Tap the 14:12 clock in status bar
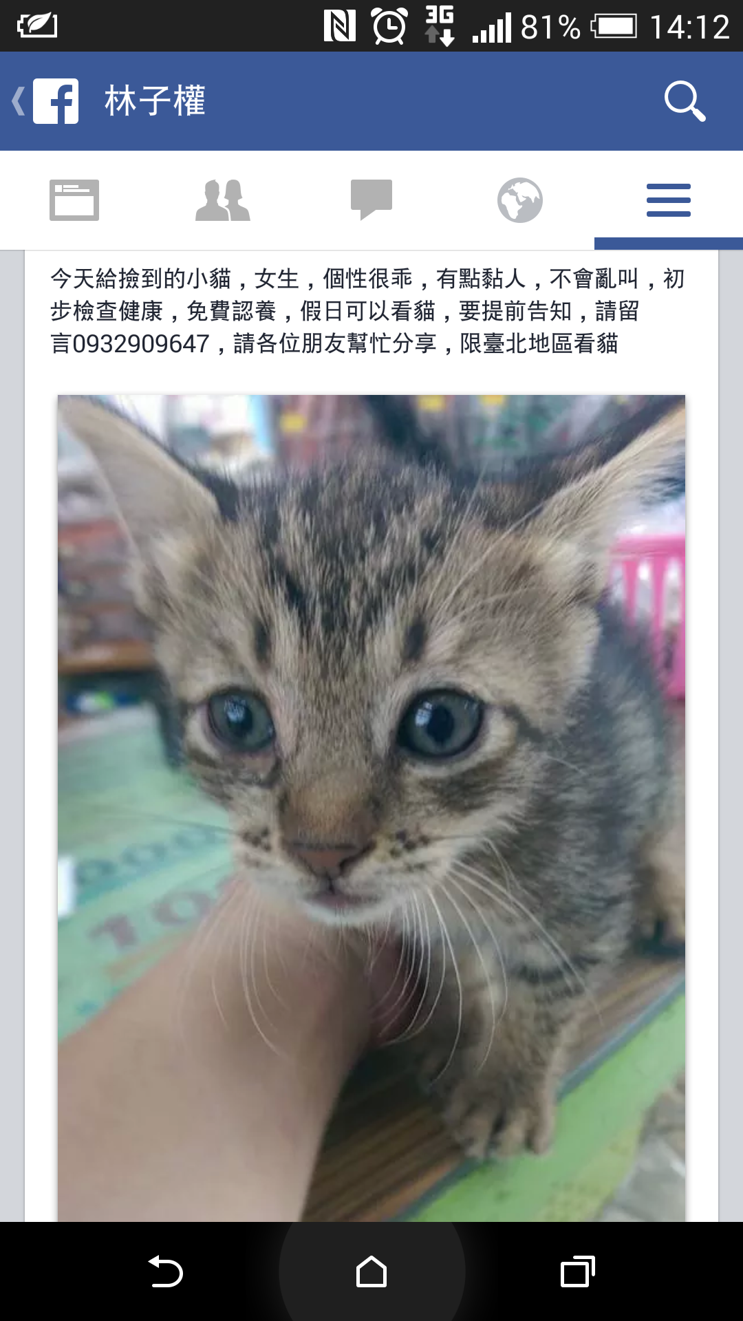The image size is (743, 1321). pos(689,28)
